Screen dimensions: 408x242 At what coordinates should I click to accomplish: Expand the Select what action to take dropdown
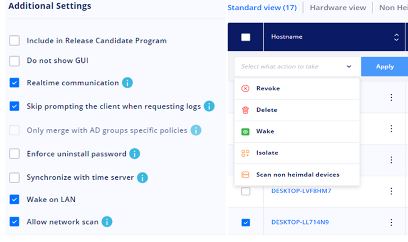(x=297, y=67)
